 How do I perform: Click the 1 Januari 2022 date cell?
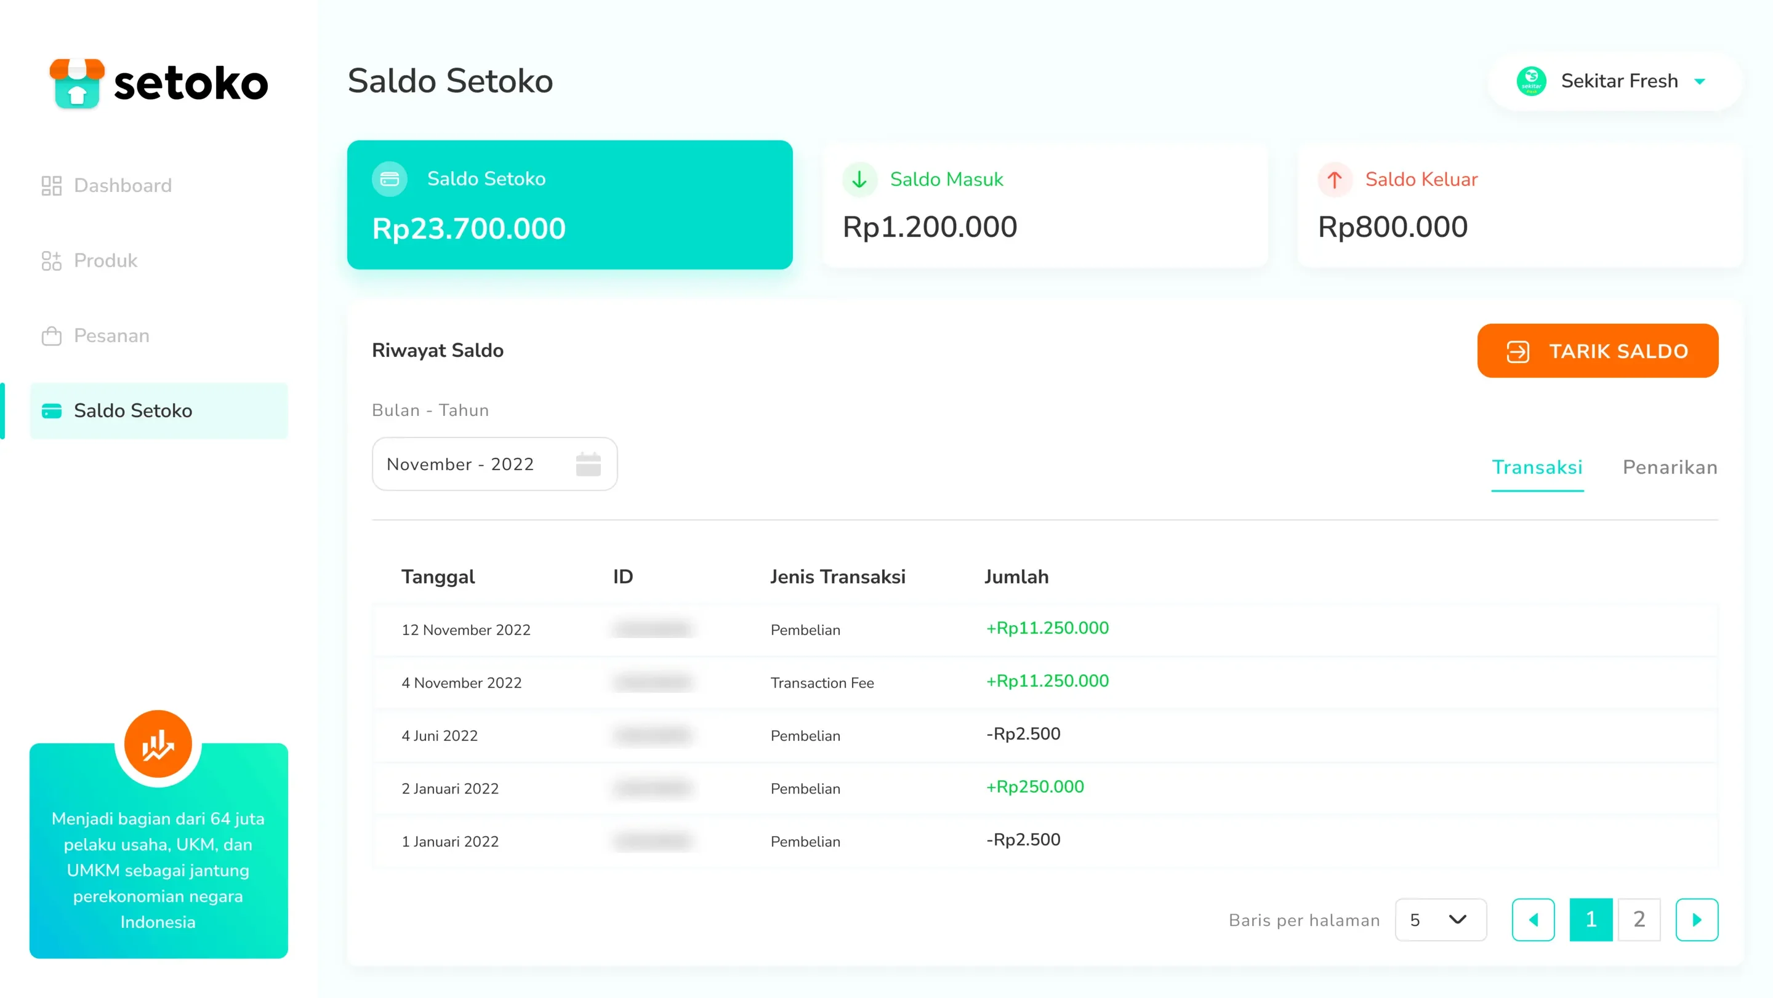450,842
